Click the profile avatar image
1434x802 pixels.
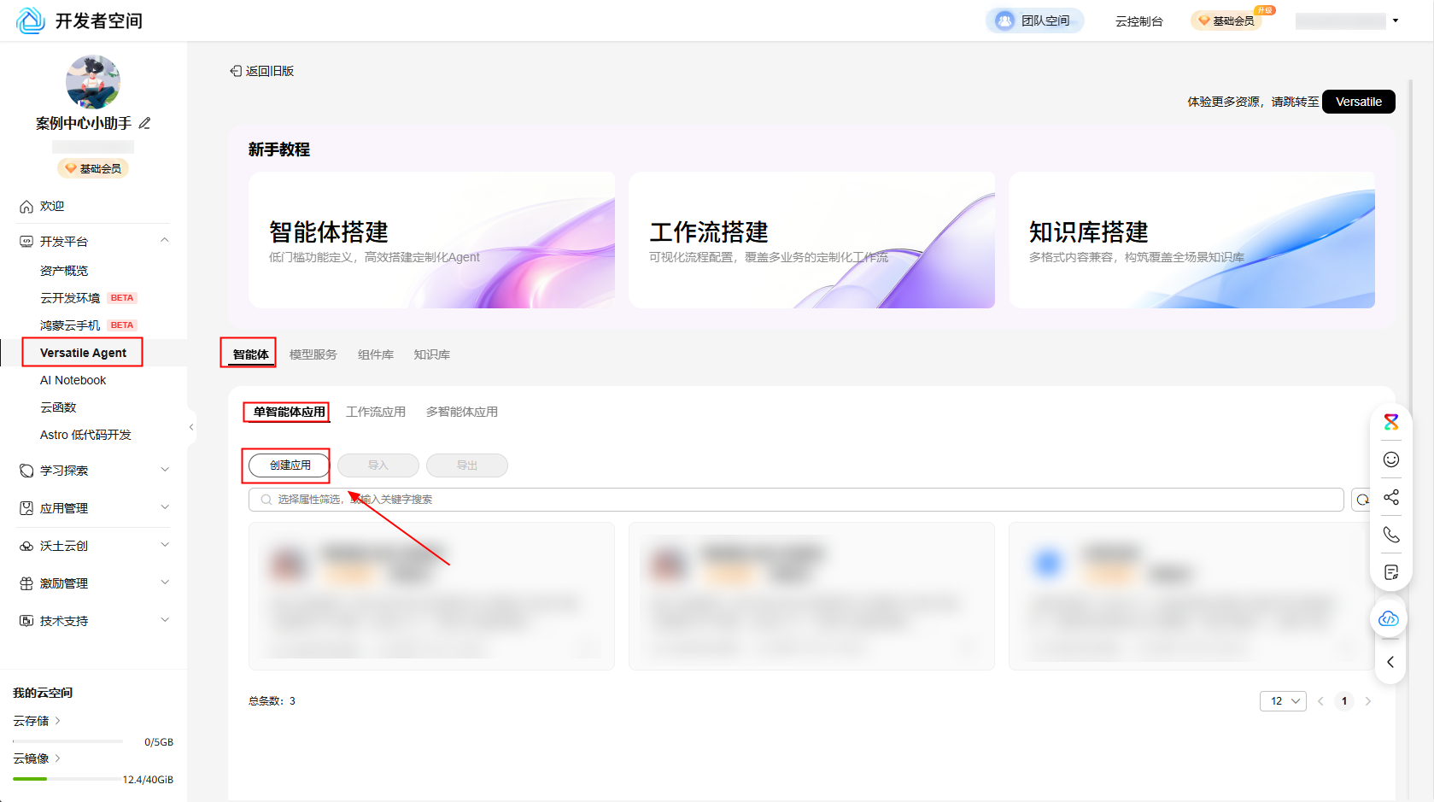[93, 82]
